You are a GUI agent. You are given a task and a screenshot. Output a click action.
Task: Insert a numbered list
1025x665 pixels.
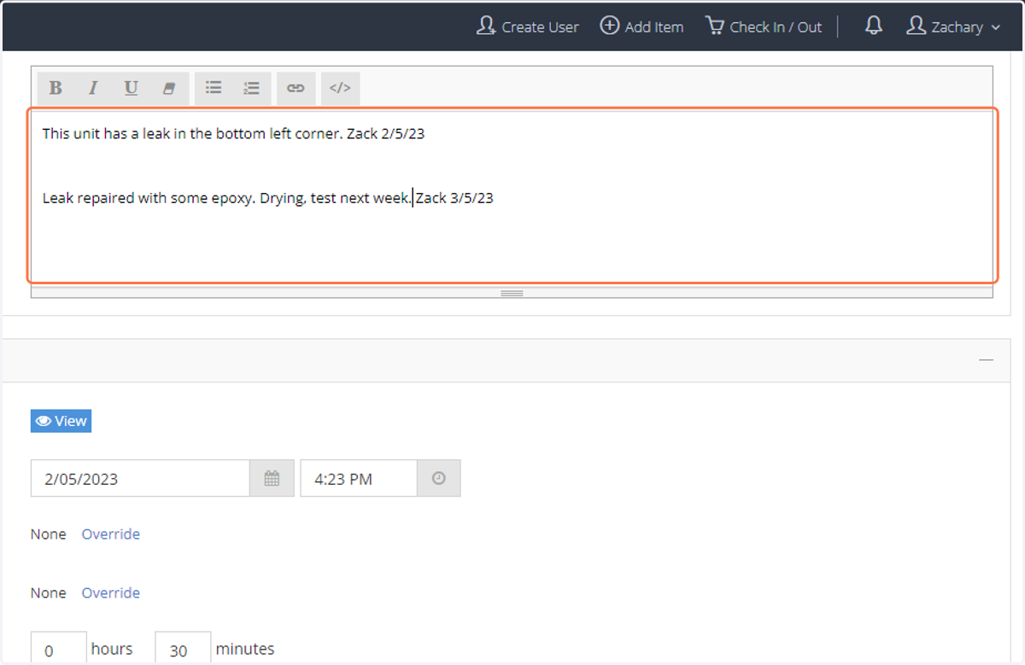click(x=252, y=88)
